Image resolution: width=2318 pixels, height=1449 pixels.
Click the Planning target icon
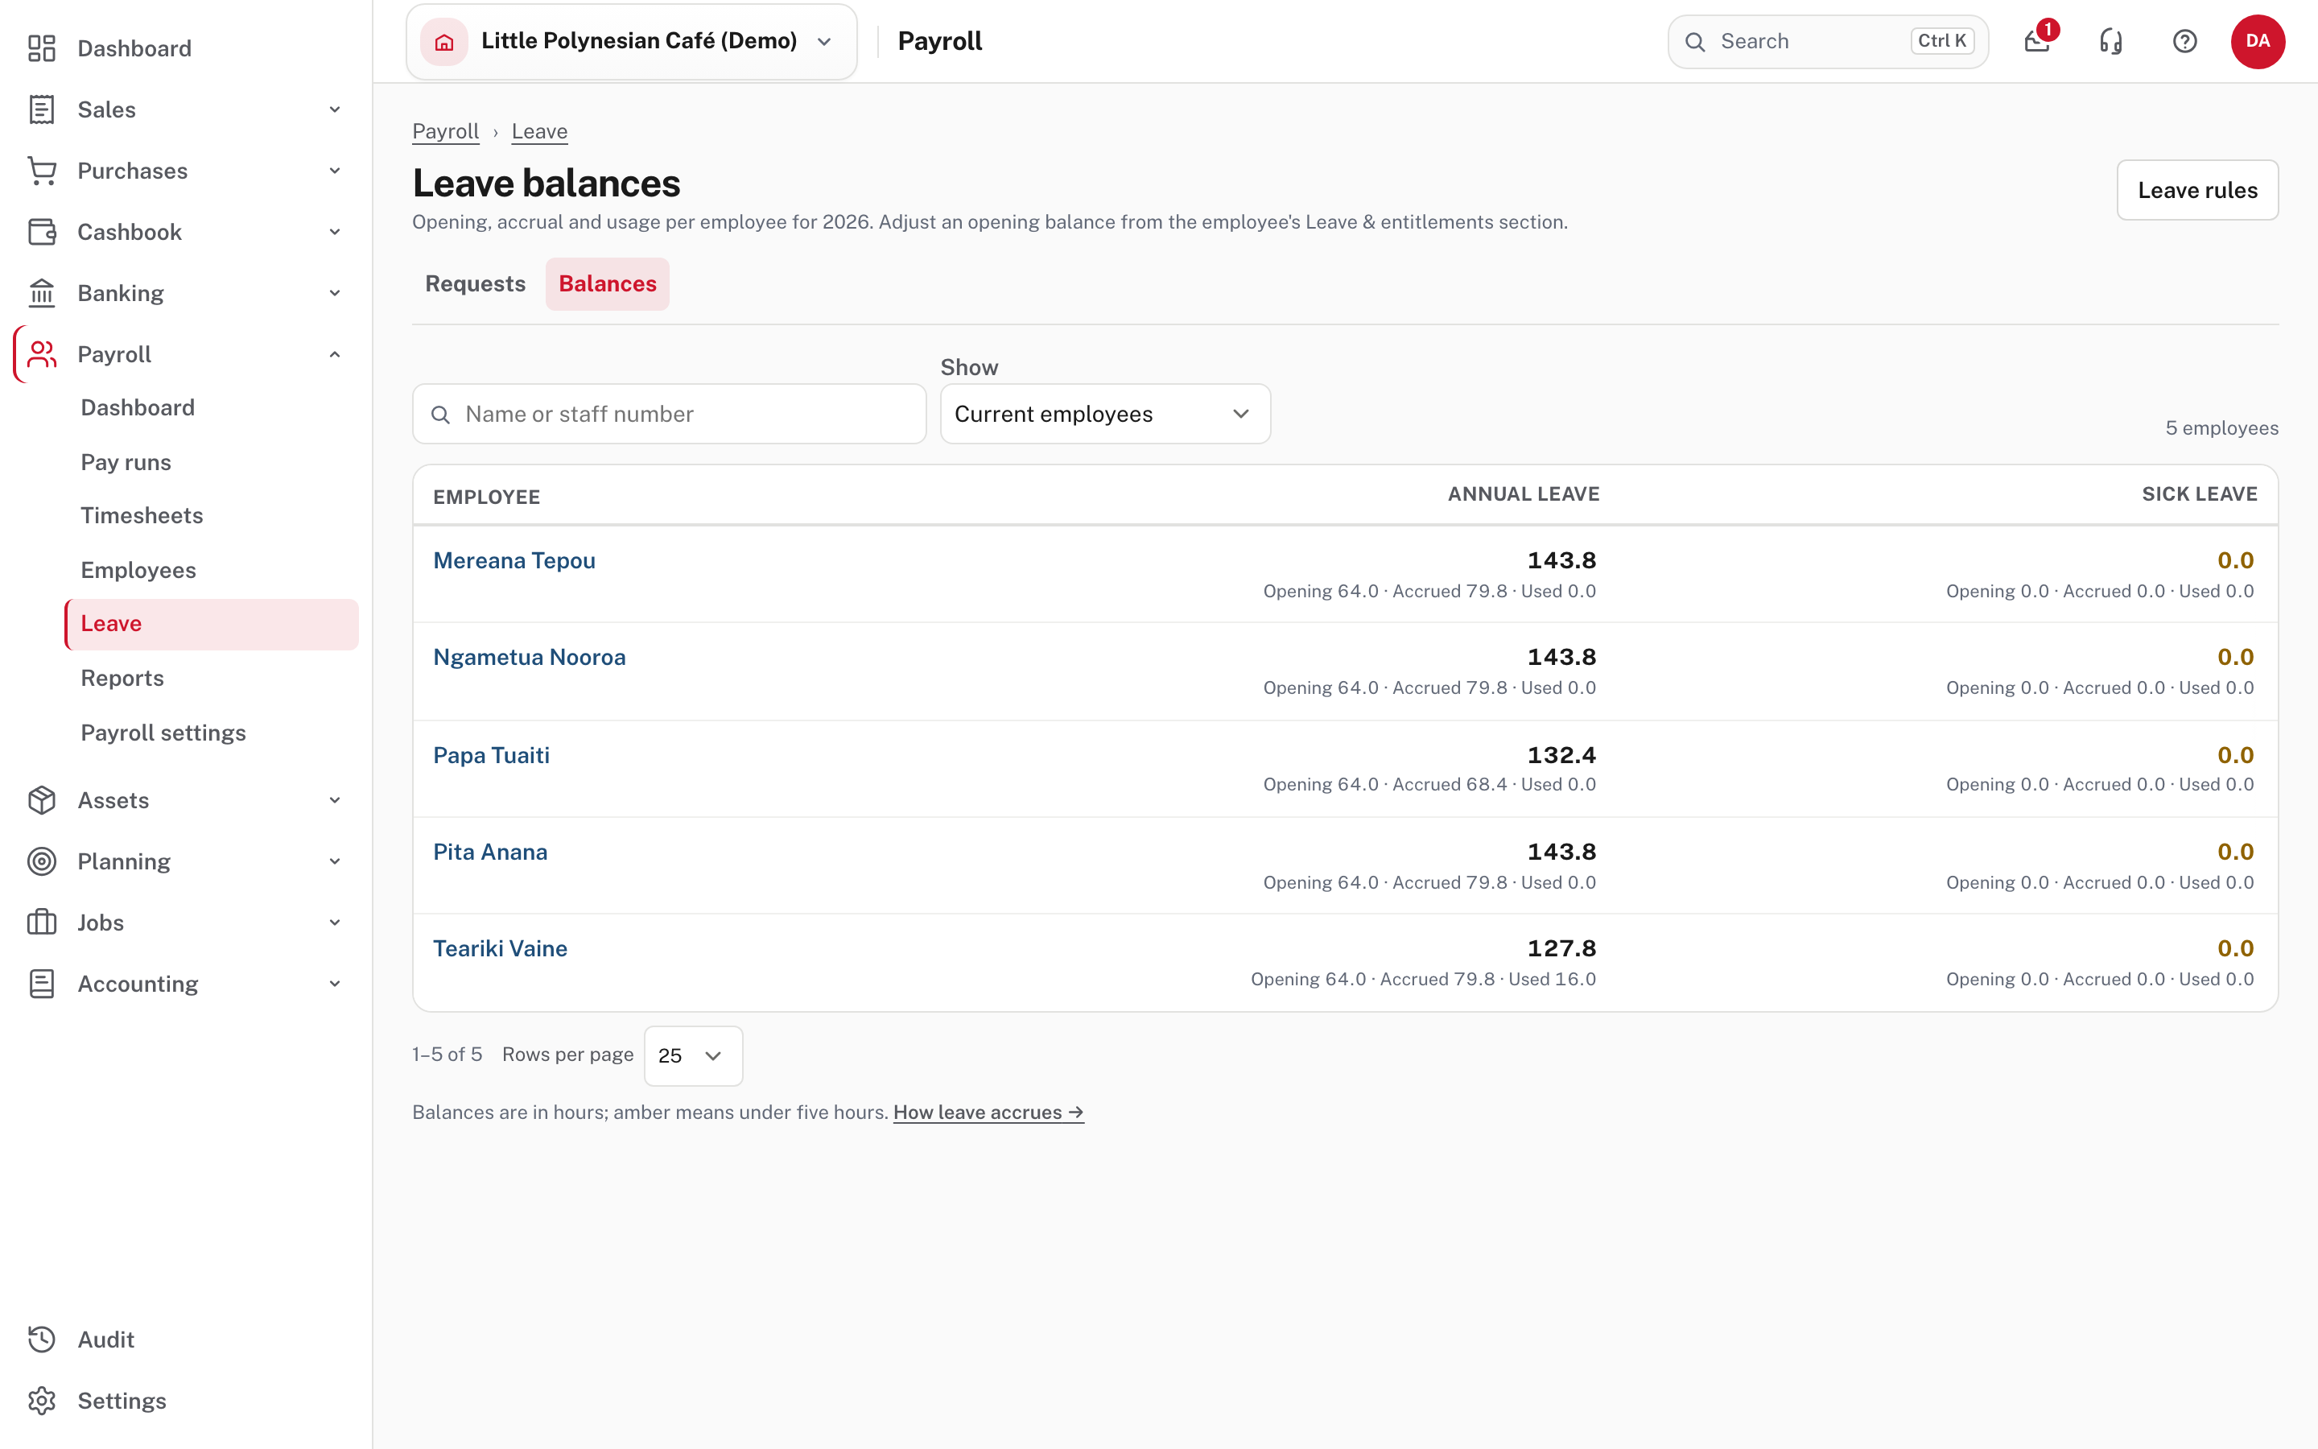coord(41,861)
